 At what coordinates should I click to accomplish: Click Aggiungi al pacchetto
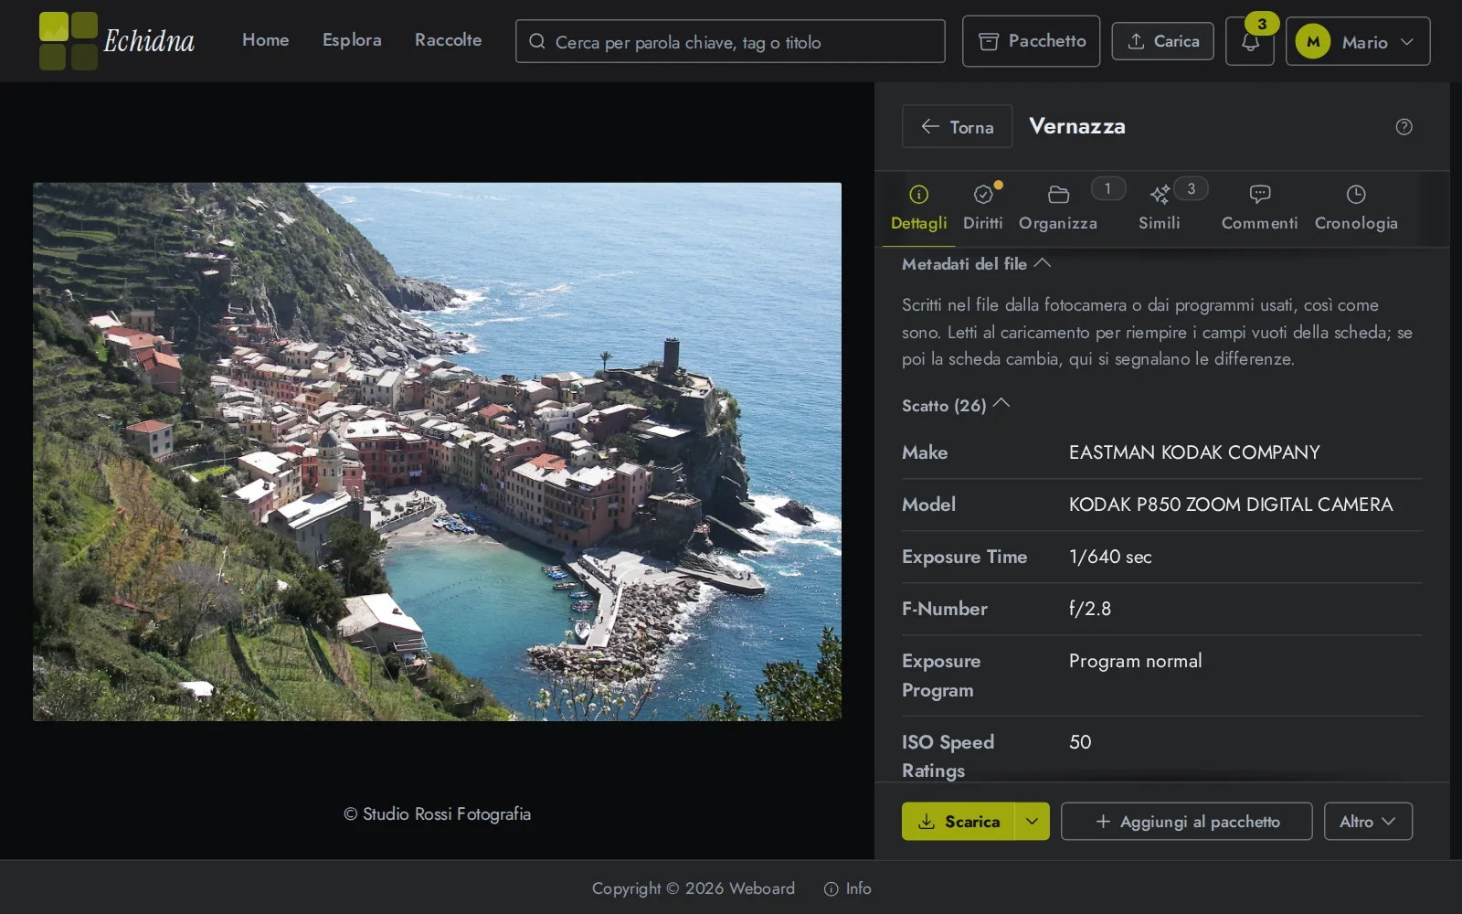[x=1186, y=822]
